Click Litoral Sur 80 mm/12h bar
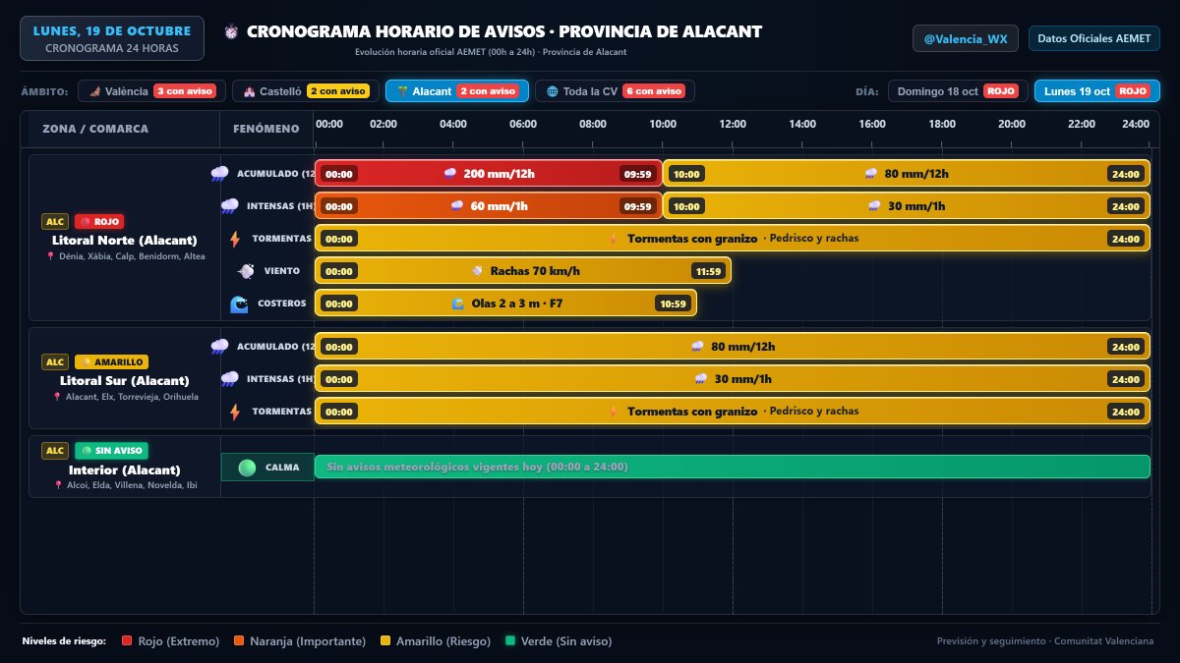The height and width of the screenshot is (663, 1180). (x=733, y=347)
